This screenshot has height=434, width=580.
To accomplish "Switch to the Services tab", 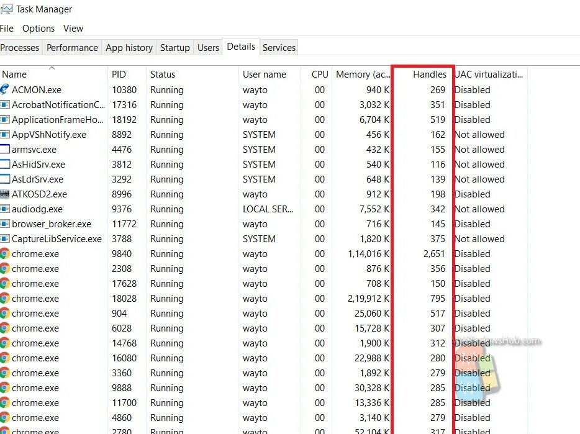I will 279,48.
